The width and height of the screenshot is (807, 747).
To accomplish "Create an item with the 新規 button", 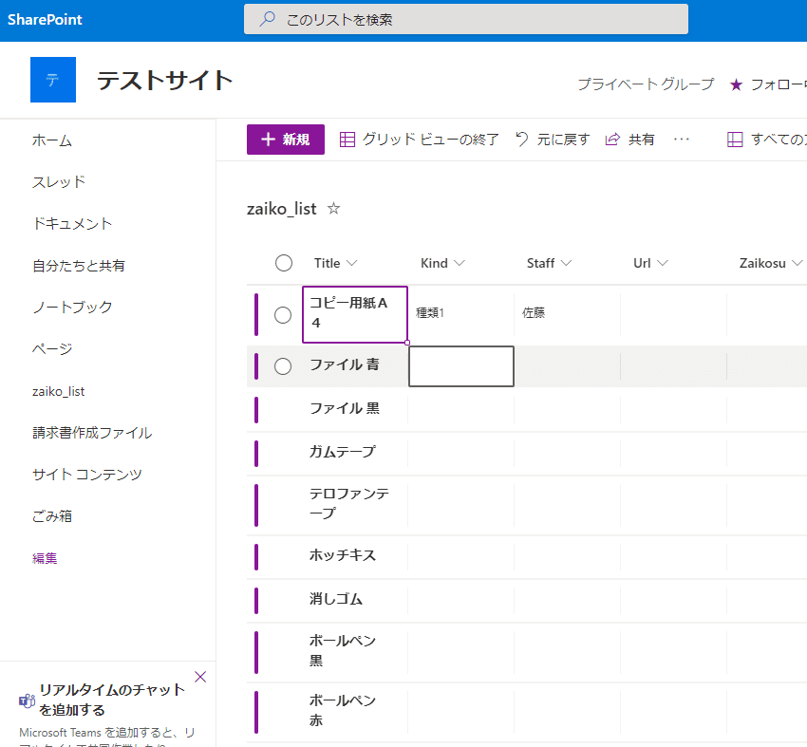I will point(285,138).
